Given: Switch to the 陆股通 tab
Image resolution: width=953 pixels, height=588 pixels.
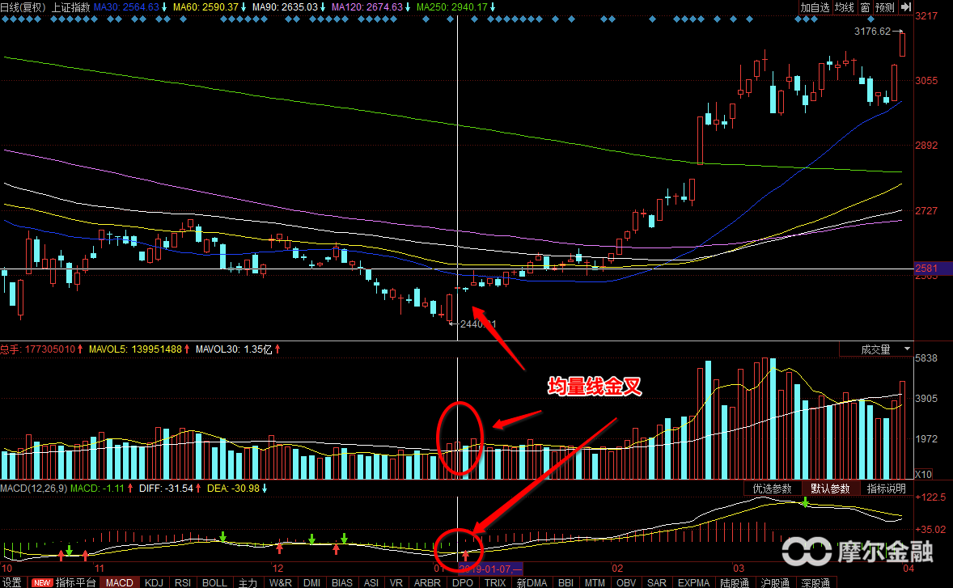Looking at the screenshot, I should point(735,582).
